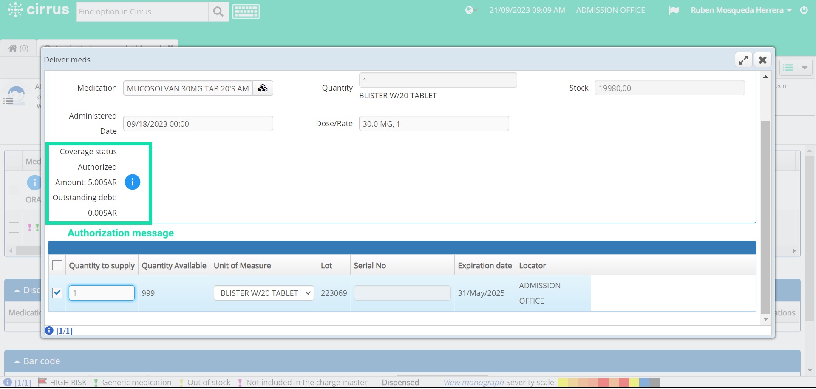Uncheck the selected lot 223069 row
Viewport: 816px width, 389px height.
57,293
